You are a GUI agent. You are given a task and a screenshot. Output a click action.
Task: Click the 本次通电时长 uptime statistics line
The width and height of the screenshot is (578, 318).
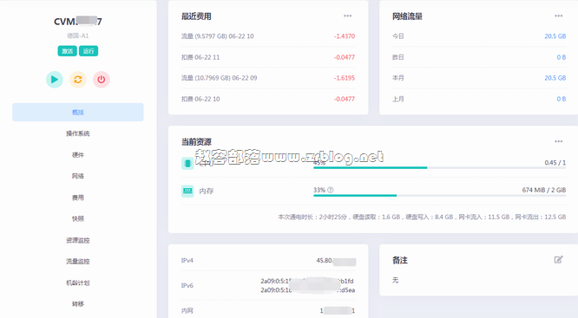[422, 217]
